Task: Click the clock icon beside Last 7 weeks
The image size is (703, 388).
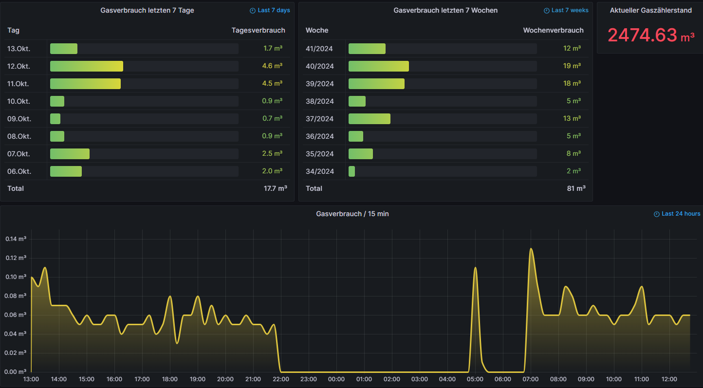Action: 547,10
